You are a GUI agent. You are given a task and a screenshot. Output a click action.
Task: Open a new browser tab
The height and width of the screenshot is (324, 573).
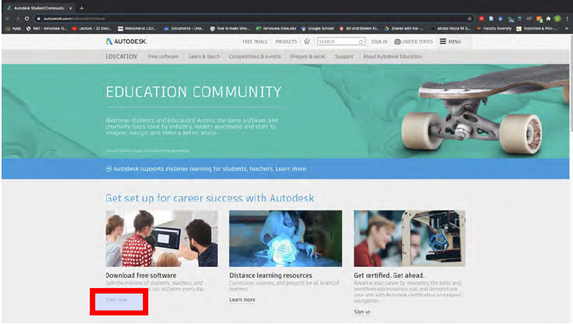click(81, 7)
